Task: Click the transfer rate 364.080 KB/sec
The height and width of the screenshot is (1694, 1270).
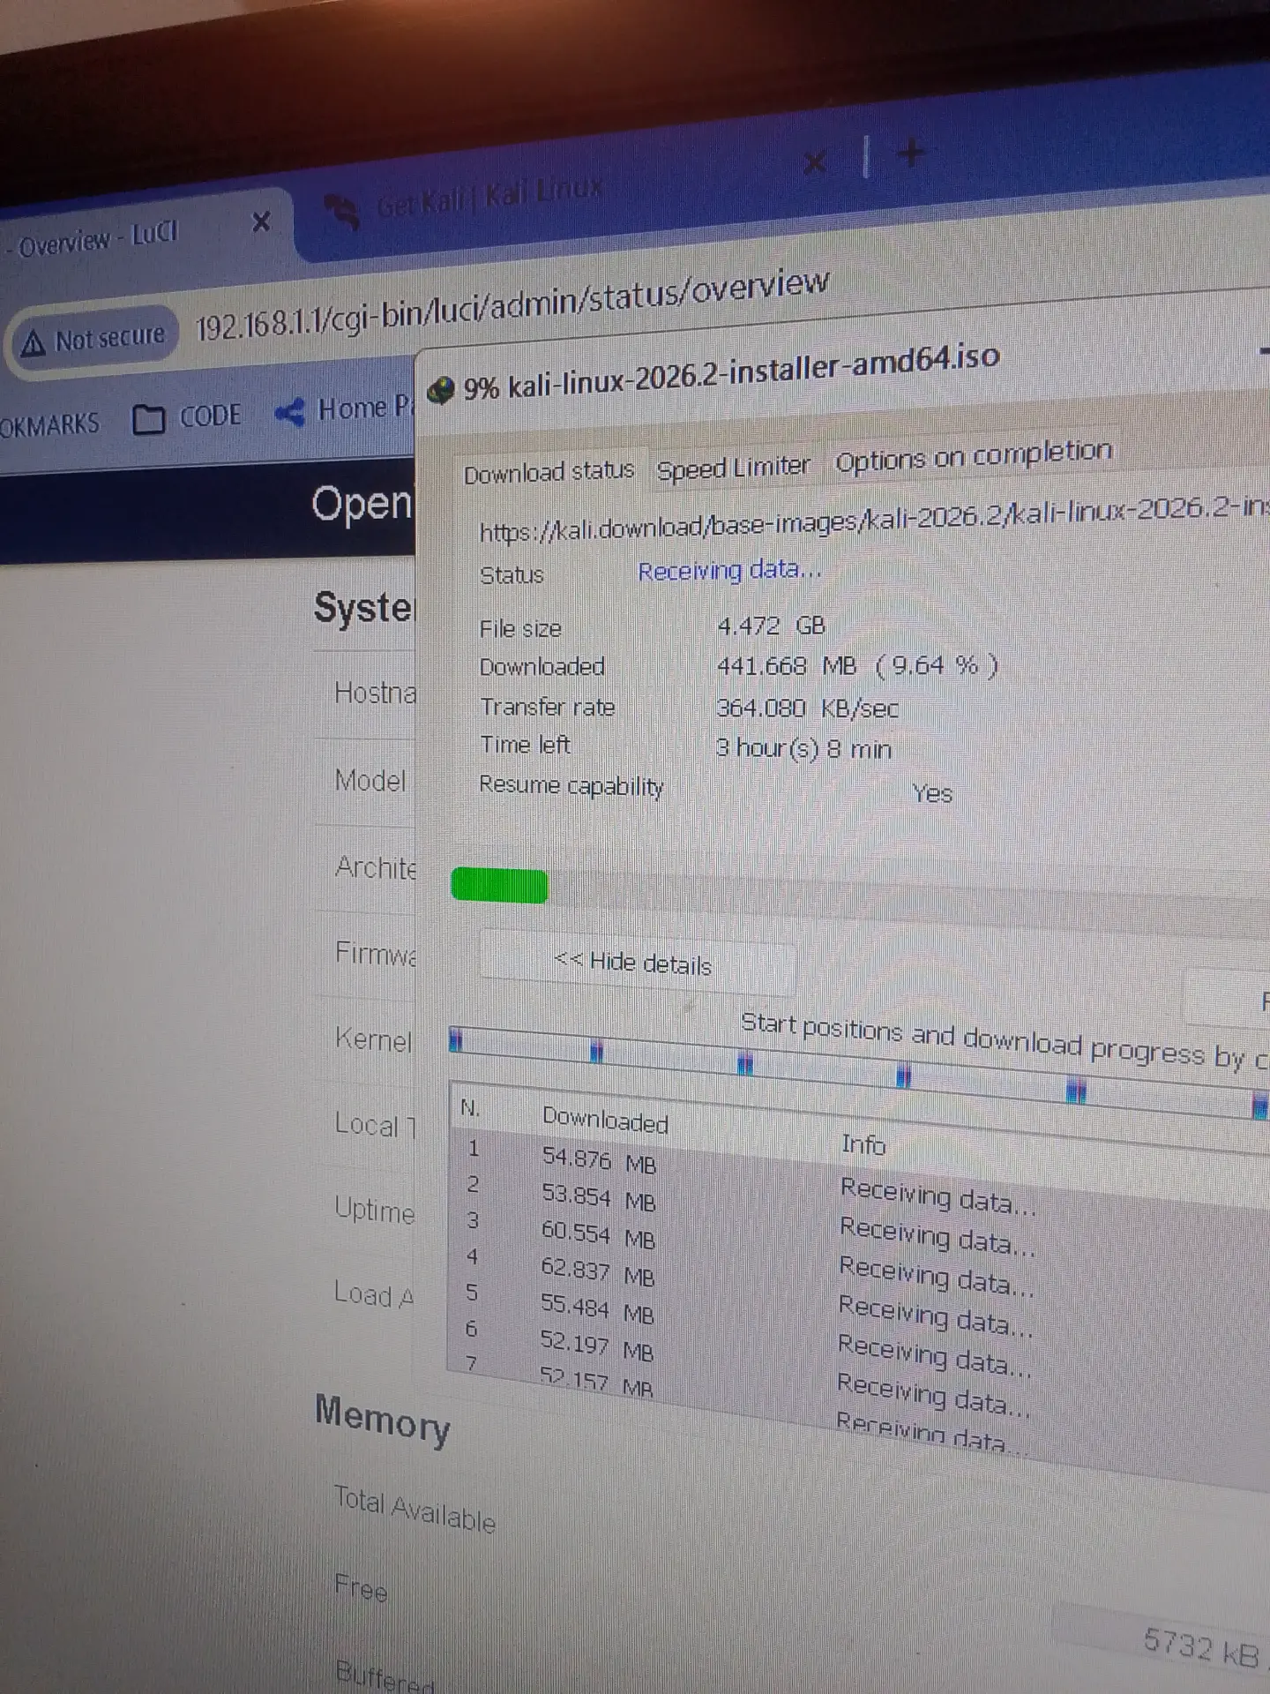Action: [807, 708]
